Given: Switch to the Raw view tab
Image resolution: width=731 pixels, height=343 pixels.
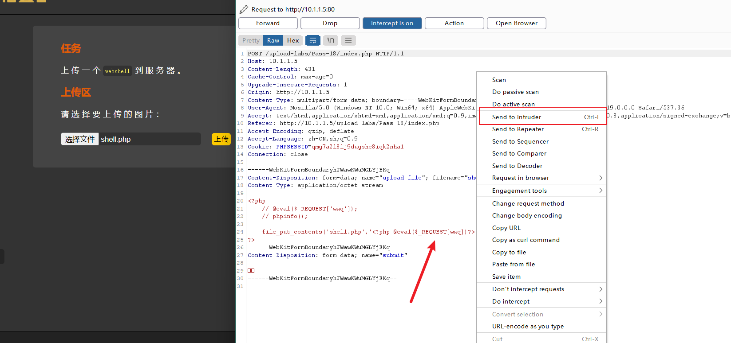Looking at the screenshot, I should 273,40.
